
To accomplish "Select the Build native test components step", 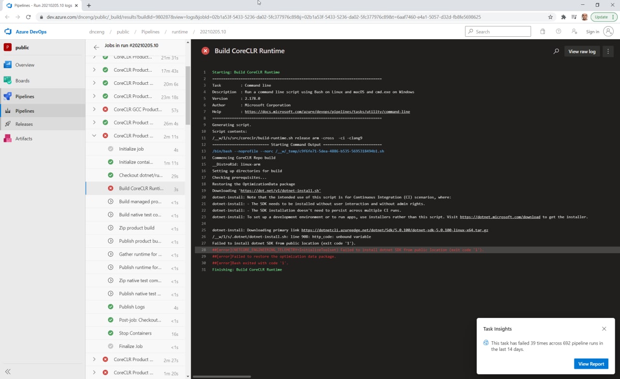I will pos(135,214).
